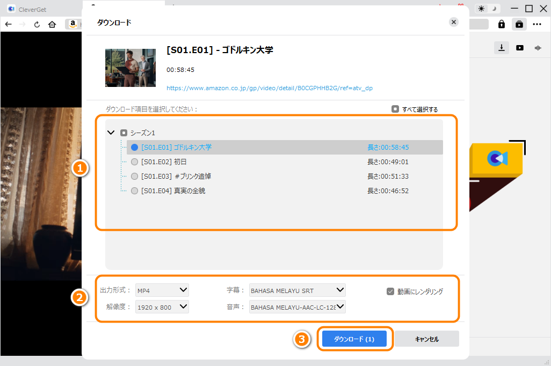
Task: Close the download dialog with X icon
Action: (454, 22)
